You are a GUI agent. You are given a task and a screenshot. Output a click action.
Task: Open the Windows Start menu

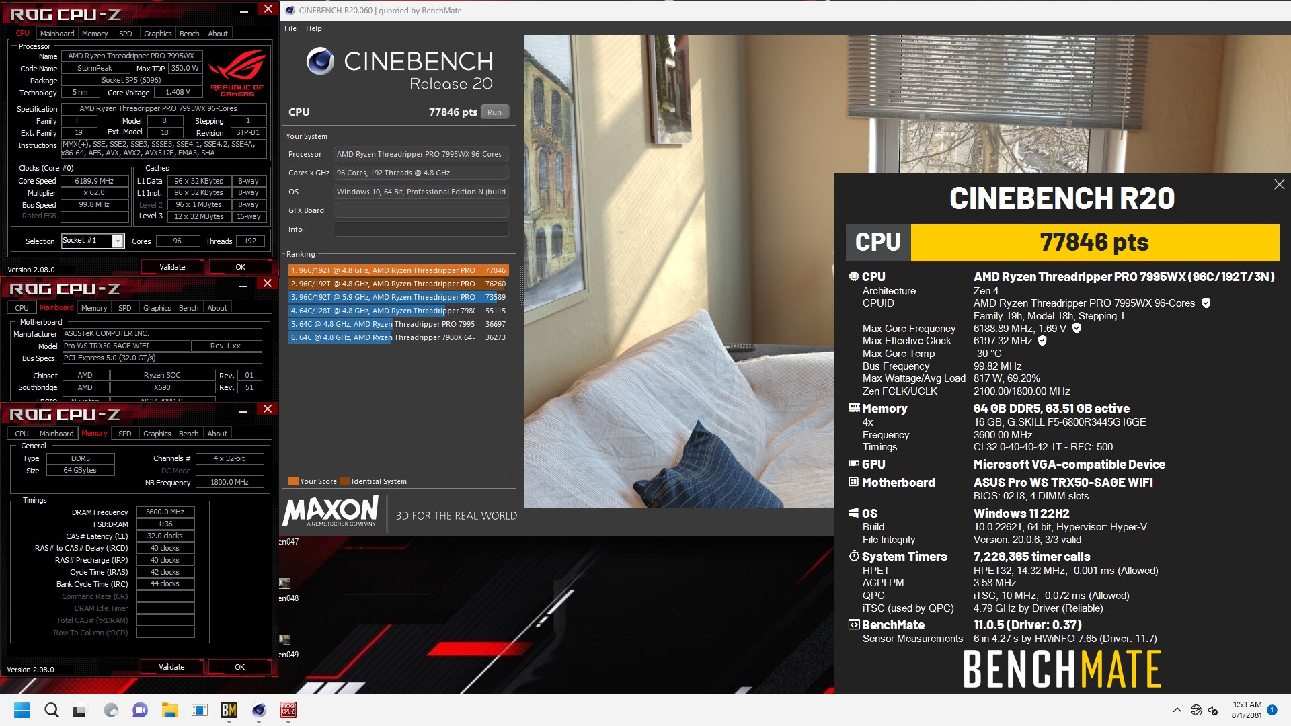click(x=22, y=710)
